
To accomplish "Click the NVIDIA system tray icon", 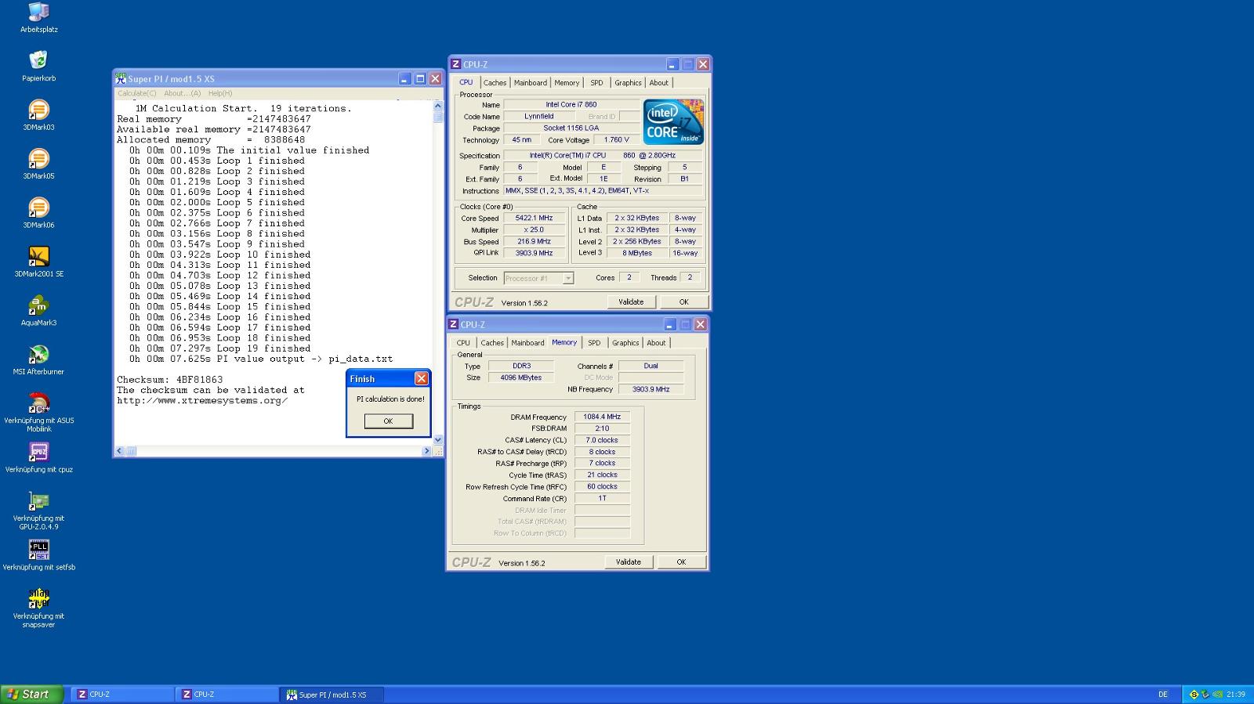I will click(x=1217, y=694).
